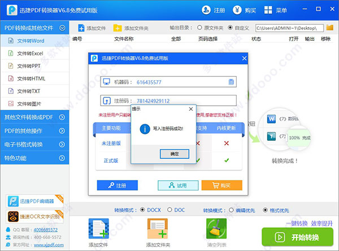Viewport: 339px width, 251px height.
Task: Select 文件转TXT in sidebar
Action: (35, 91)
